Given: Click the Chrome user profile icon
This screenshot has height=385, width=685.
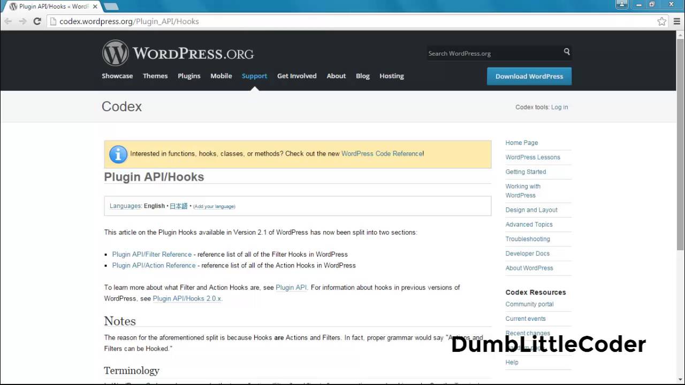Looking at the screenshot, I should pyautogui.click(x=621, y=4).
